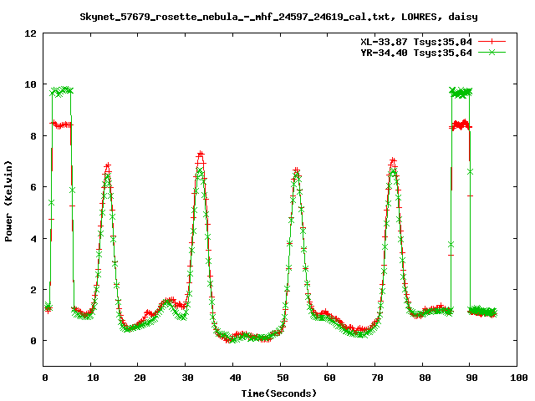Click the x-axis tick label 50
Image resolution: width=535 pixels, height=401 pixels.
click(283, 378)
